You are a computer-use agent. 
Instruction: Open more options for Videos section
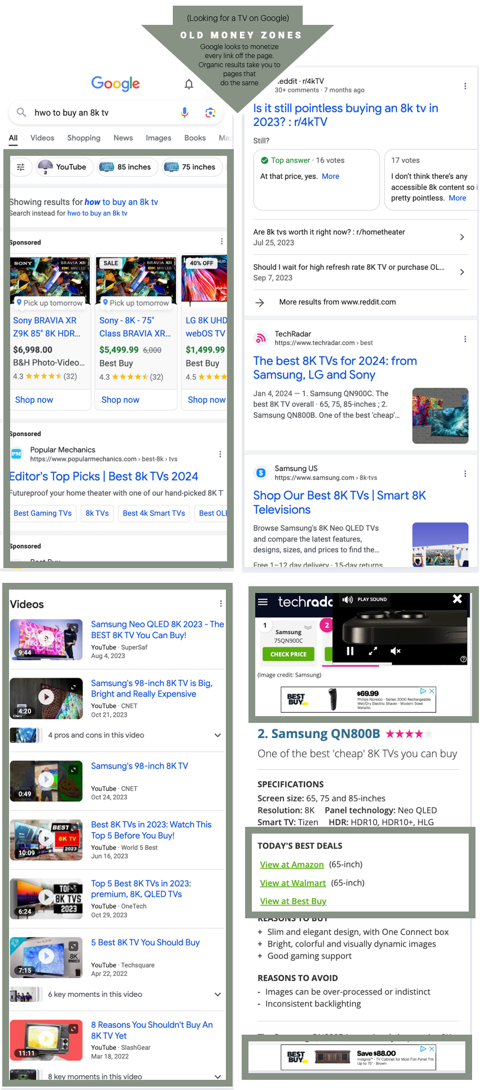[221, 604]
